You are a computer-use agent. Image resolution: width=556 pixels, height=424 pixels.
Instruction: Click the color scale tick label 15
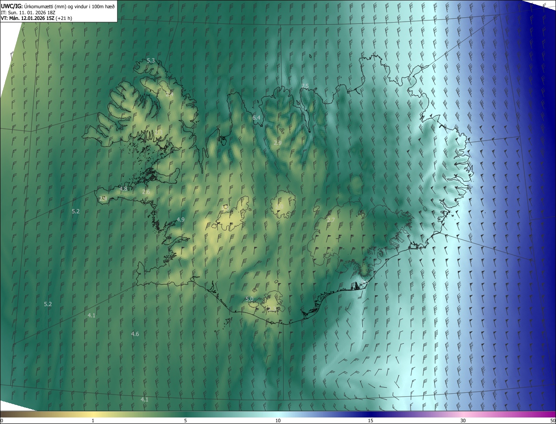(x=371, y=421)
